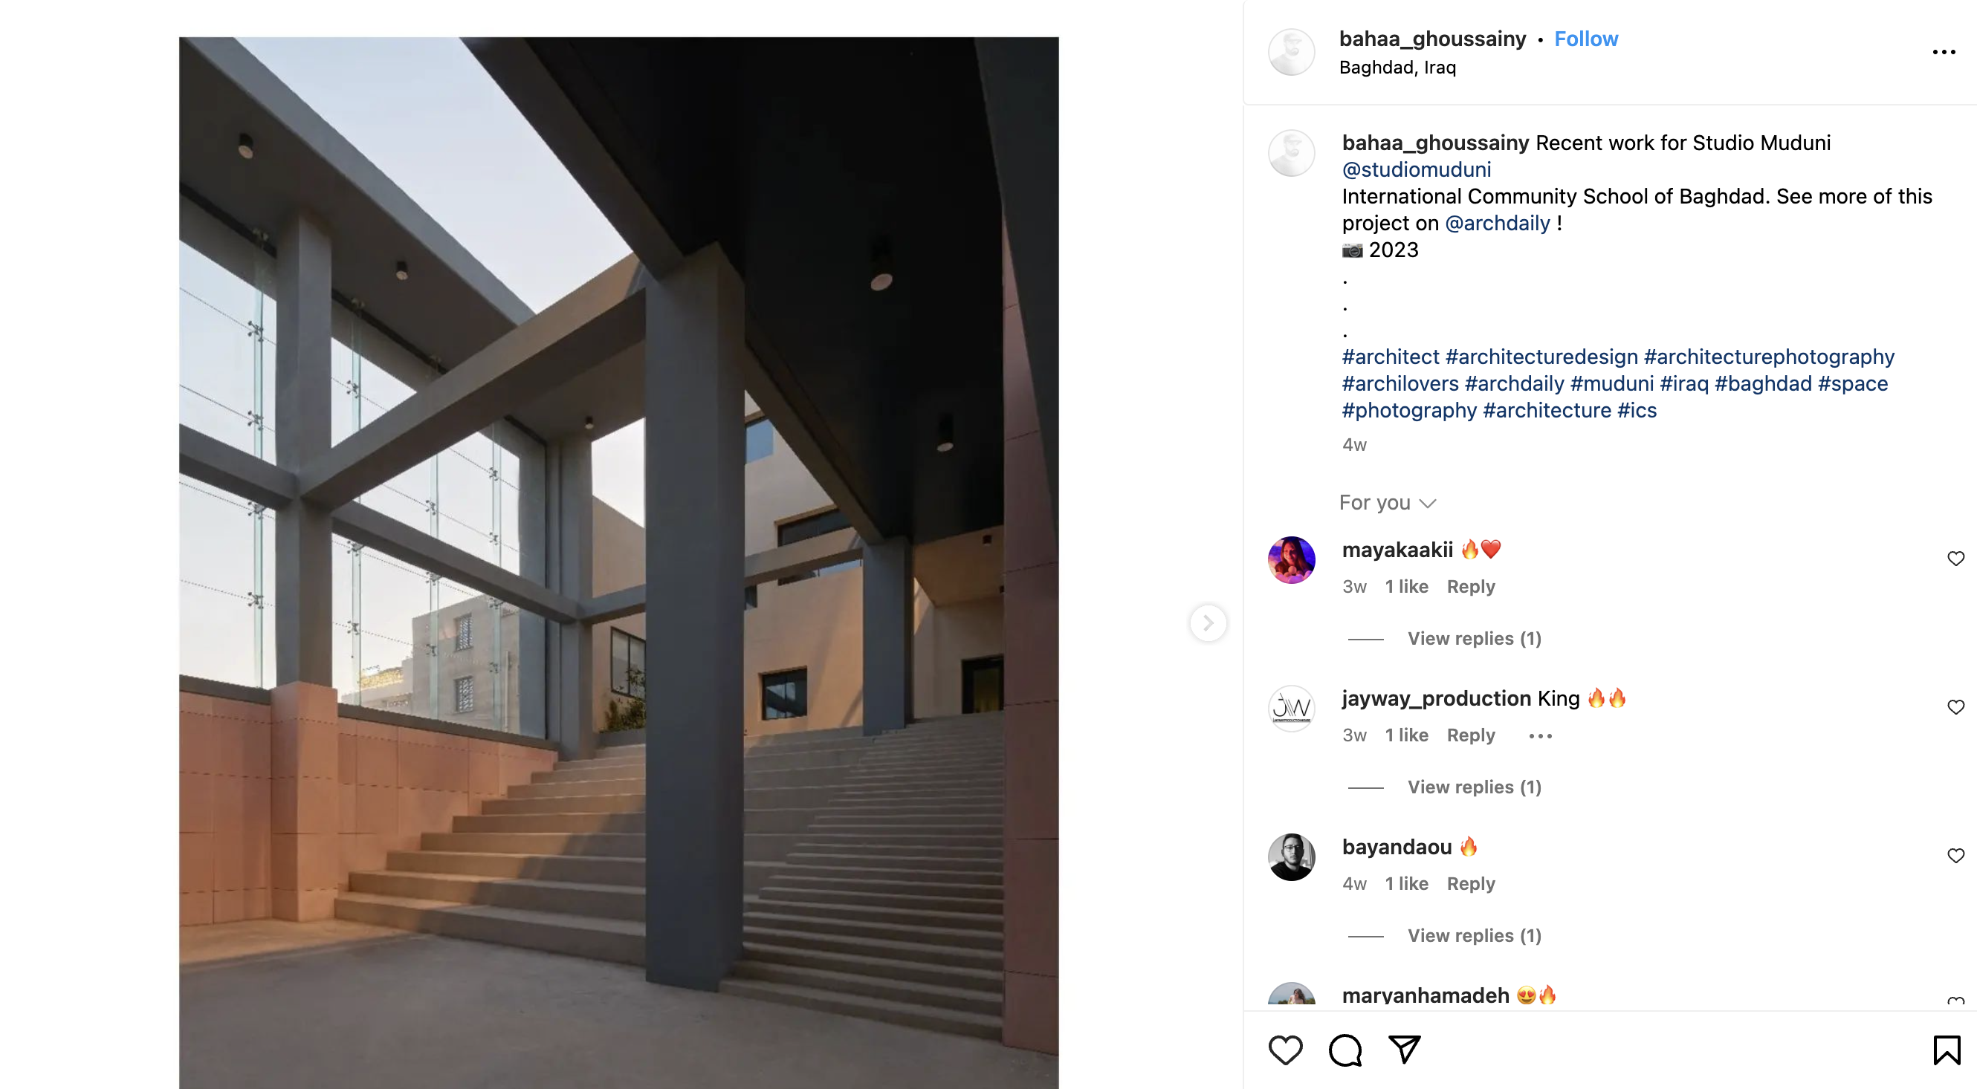Expand replies under mayakaakii's comment
The width and height of the screenshot is (1977, 1089).
pos(1475,638)
